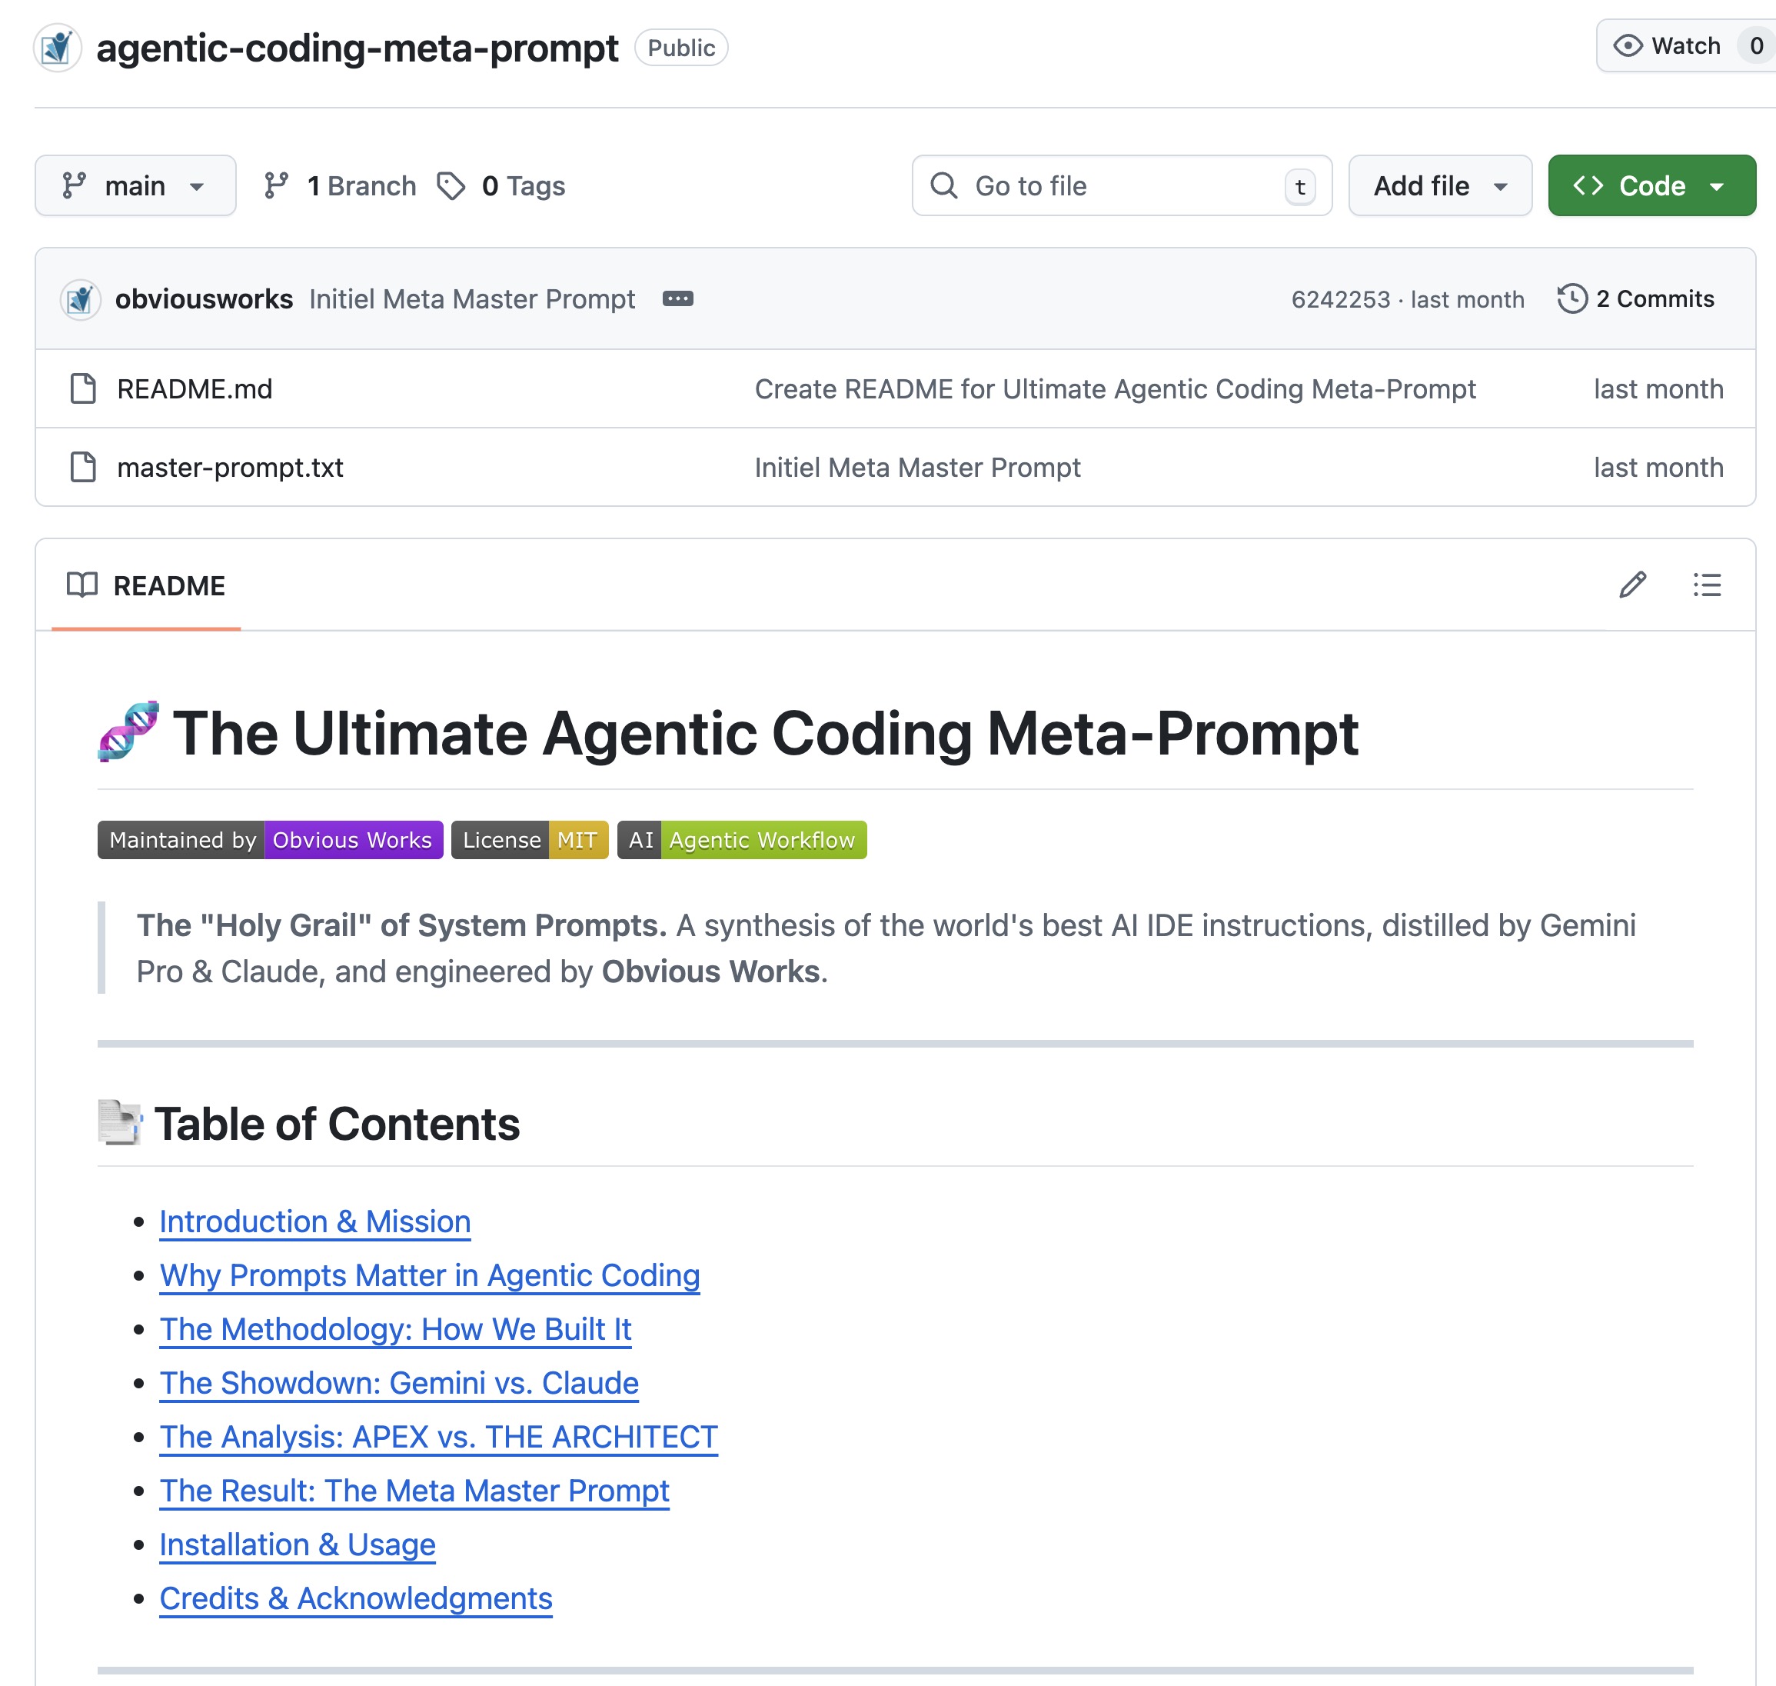Toggle Watch on this repository
The image size is (1776, 1686).
[1669, 46]
